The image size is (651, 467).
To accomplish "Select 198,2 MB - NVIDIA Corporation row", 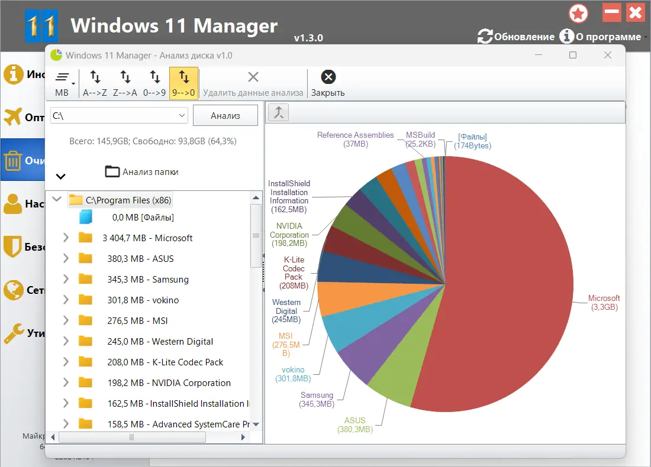I will [169, 383].
